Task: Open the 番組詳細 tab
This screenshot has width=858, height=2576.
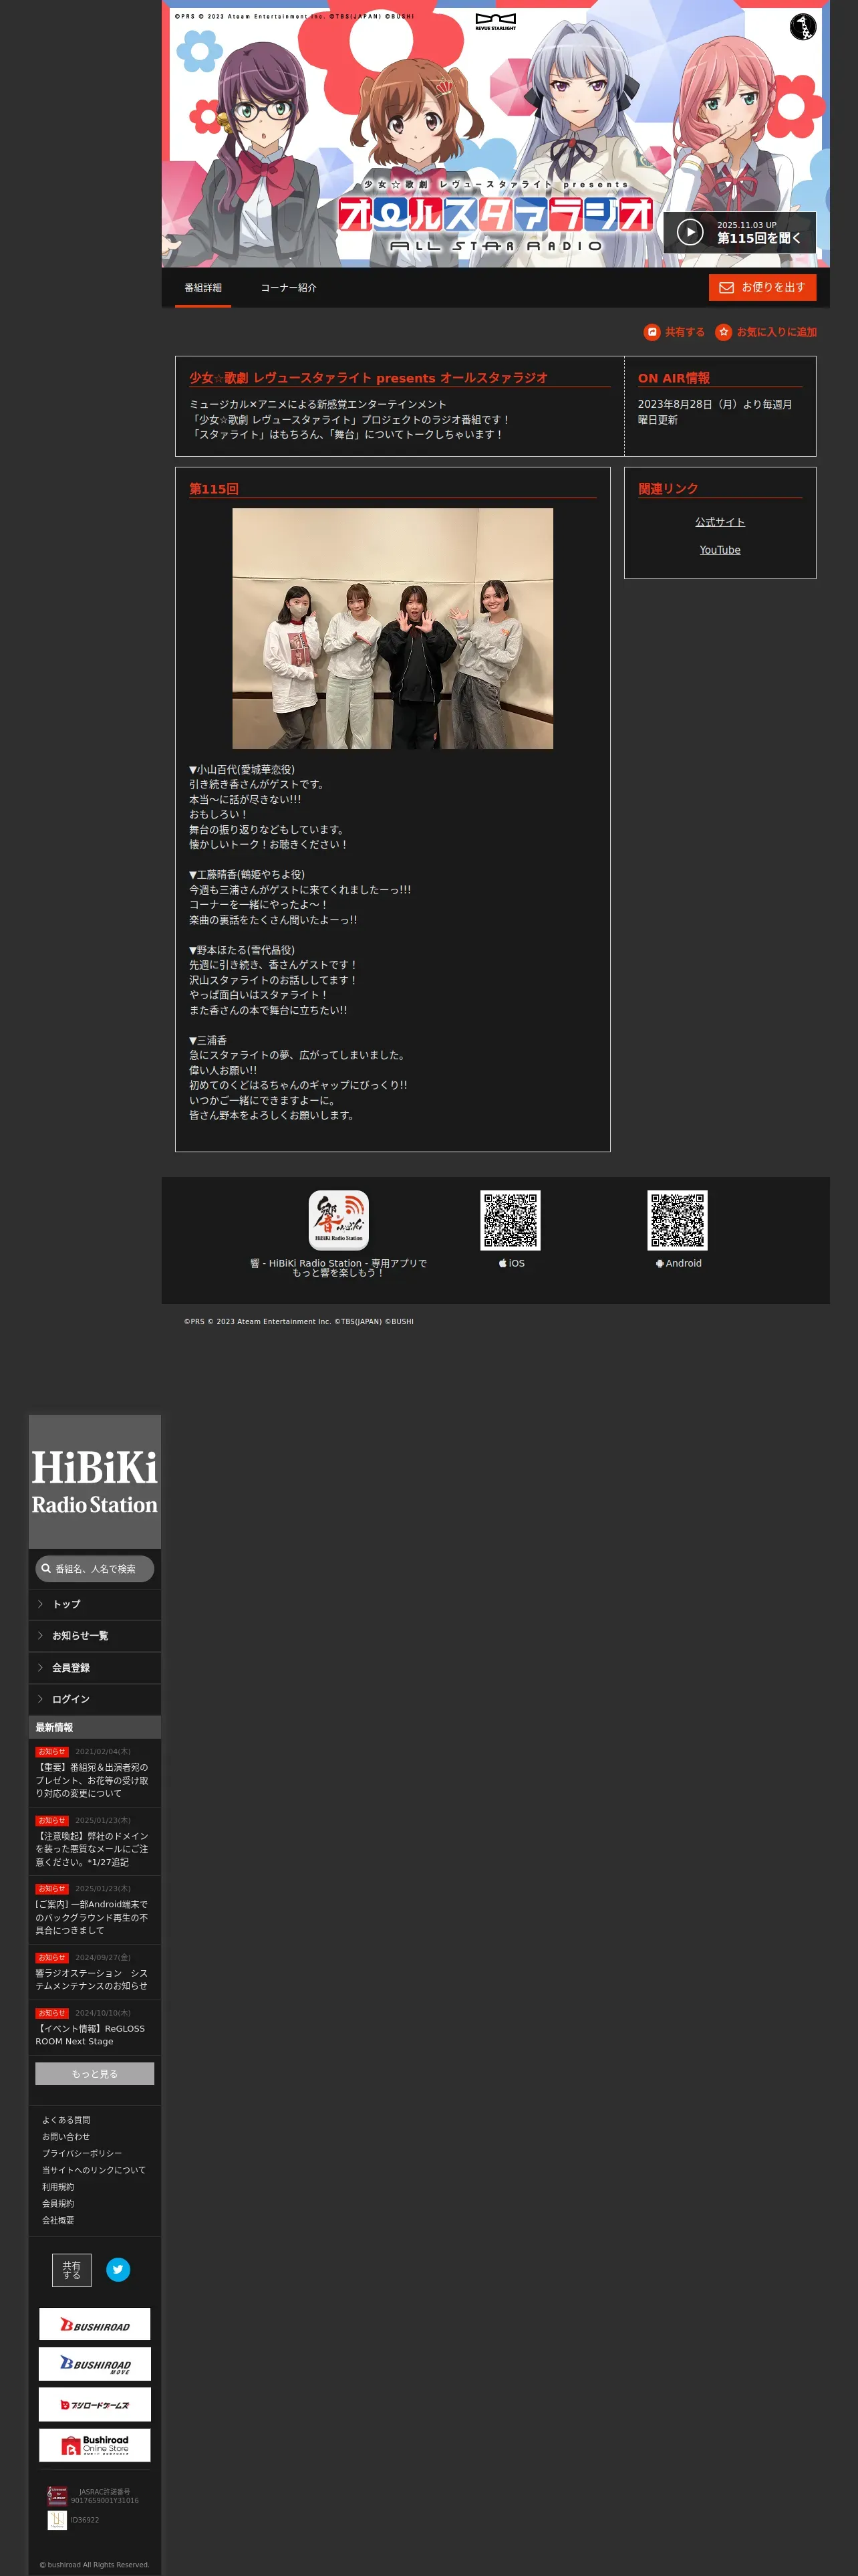Action: click(x=202, y=288)
